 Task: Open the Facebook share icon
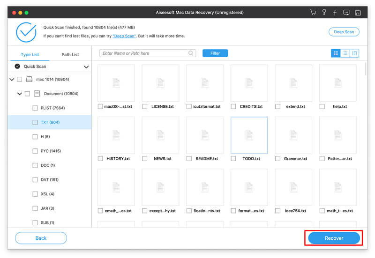(335, 13)
